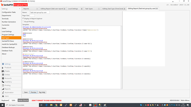The width and height of the screenshot is (191, 107).
Task: Switch to the Task Types tab
Action: point(89,9)
